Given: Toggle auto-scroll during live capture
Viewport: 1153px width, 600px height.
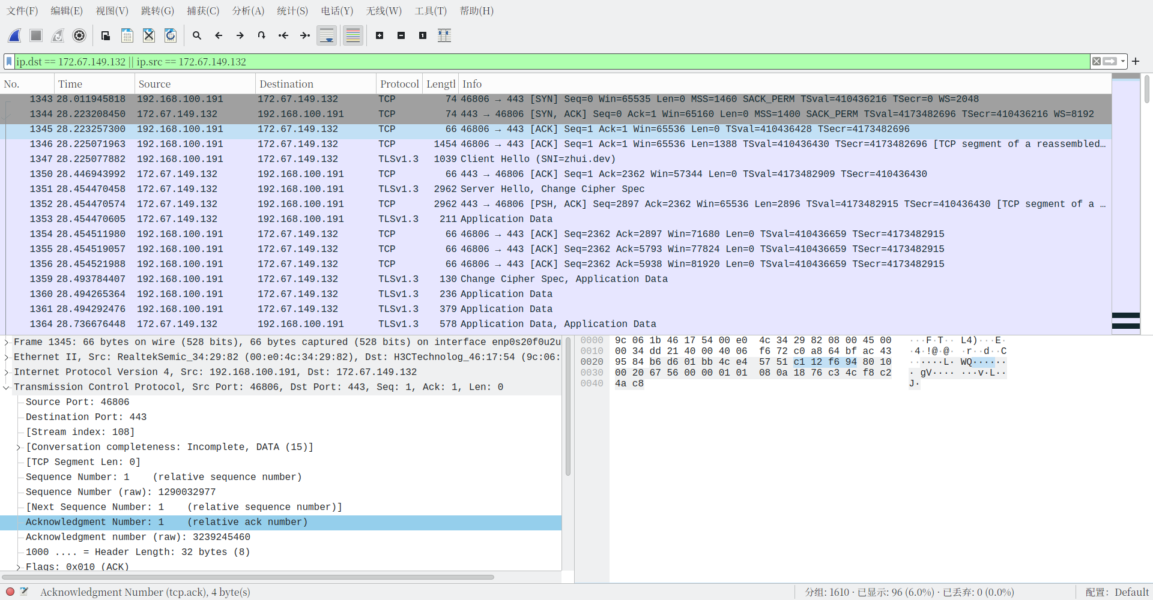Looking at the screenshot, I should coord(327,36).
